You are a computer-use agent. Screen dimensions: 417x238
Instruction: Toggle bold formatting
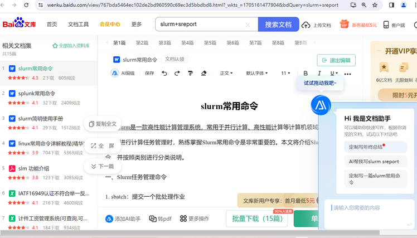click(306, 73)
